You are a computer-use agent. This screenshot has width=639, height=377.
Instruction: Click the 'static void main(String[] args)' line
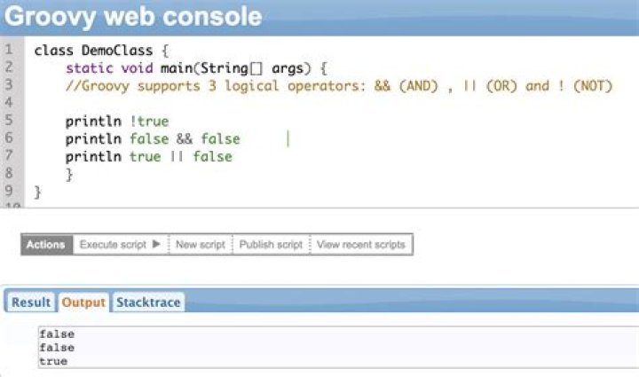196,68
